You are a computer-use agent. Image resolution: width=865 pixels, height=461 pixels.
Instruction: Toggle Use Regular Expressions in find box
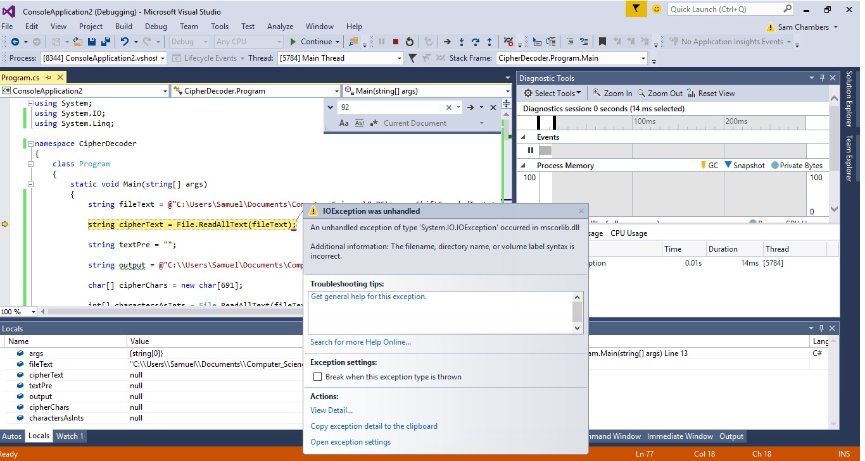point(374,123)
